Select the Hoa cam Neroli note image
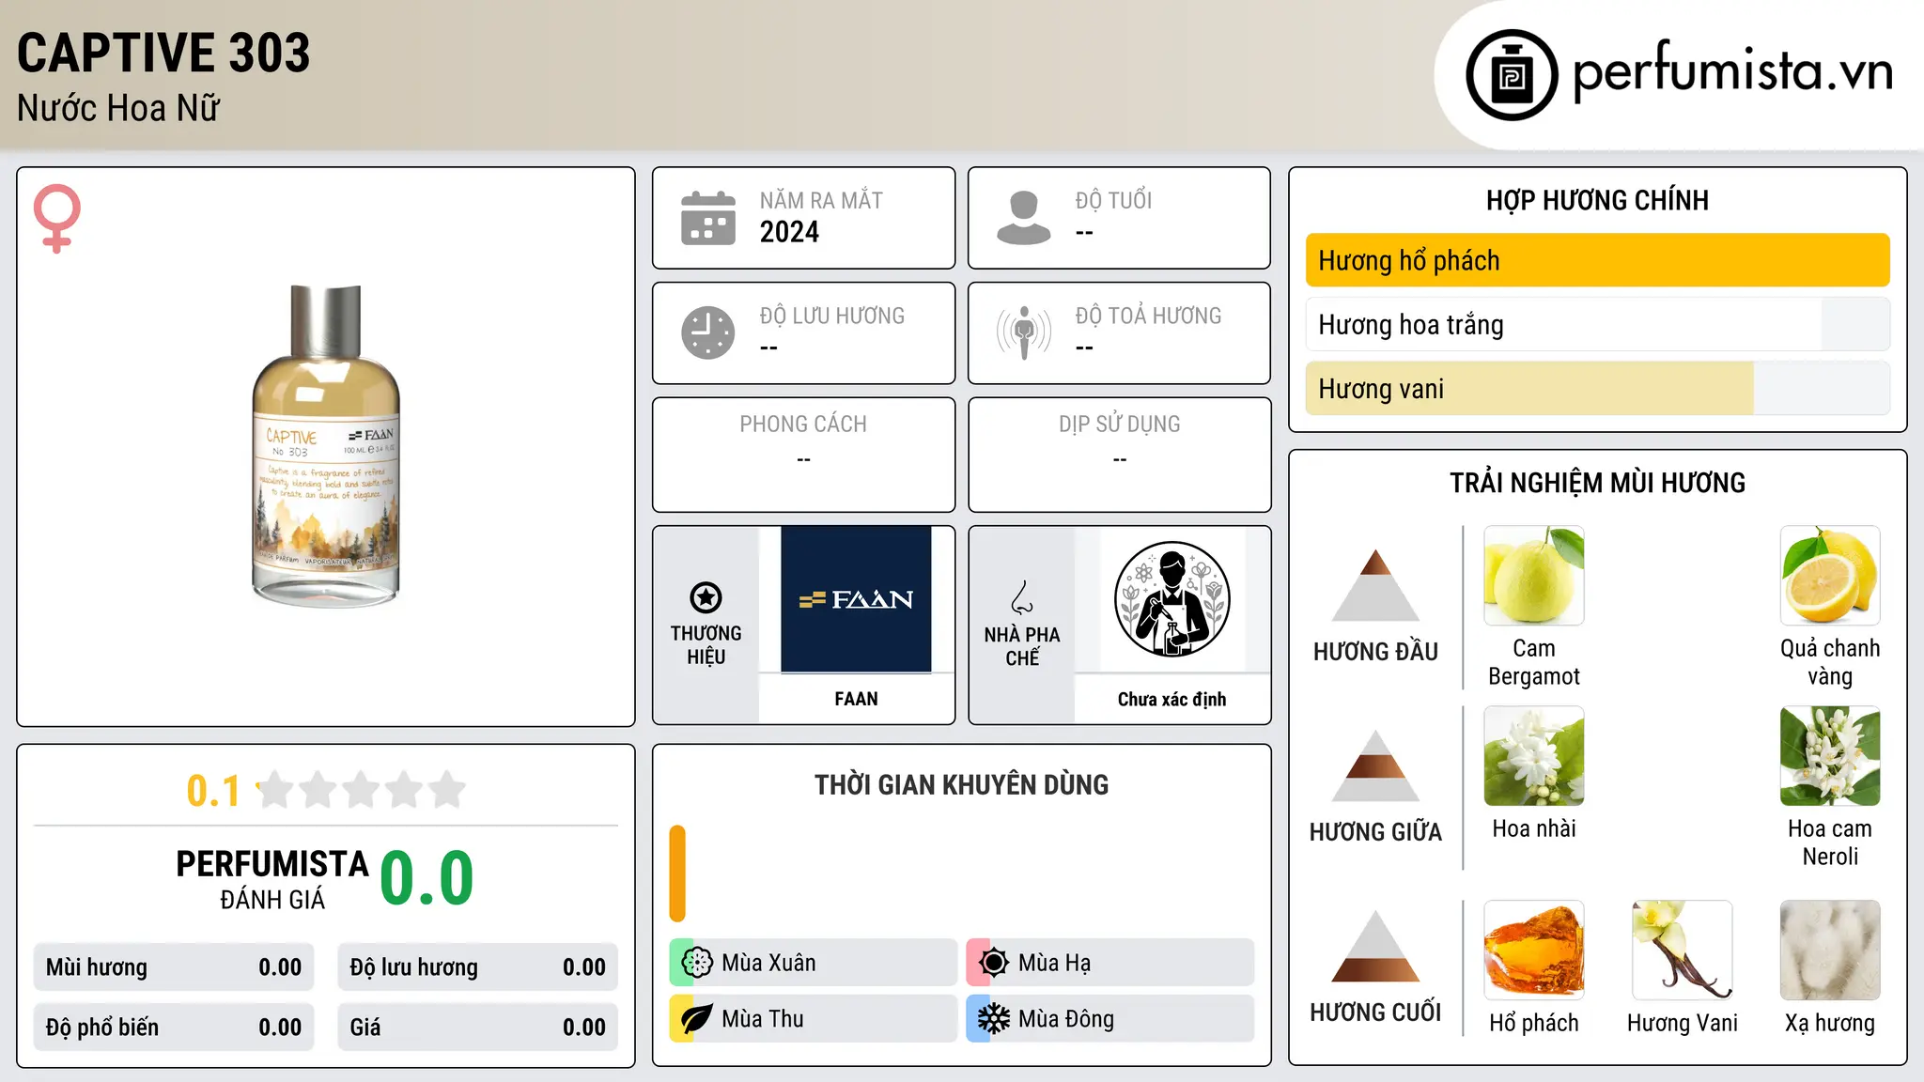Screen dimensions: 1924x1082 [x=1830, y=756]
